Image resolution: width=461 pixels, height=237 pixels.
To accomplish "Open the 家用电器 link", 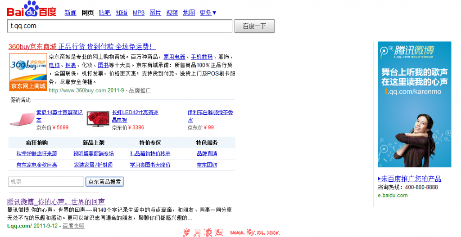I will [x=174, y=57].
